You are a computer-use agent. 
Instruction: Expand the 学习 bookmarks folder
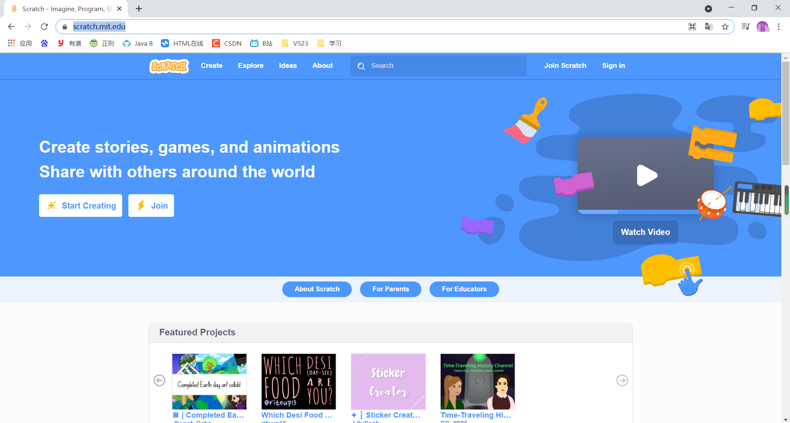tap(329, 43)
